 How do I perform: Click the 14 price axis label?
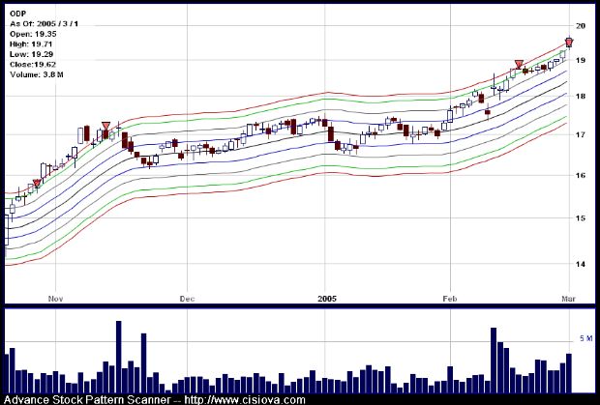581,264
